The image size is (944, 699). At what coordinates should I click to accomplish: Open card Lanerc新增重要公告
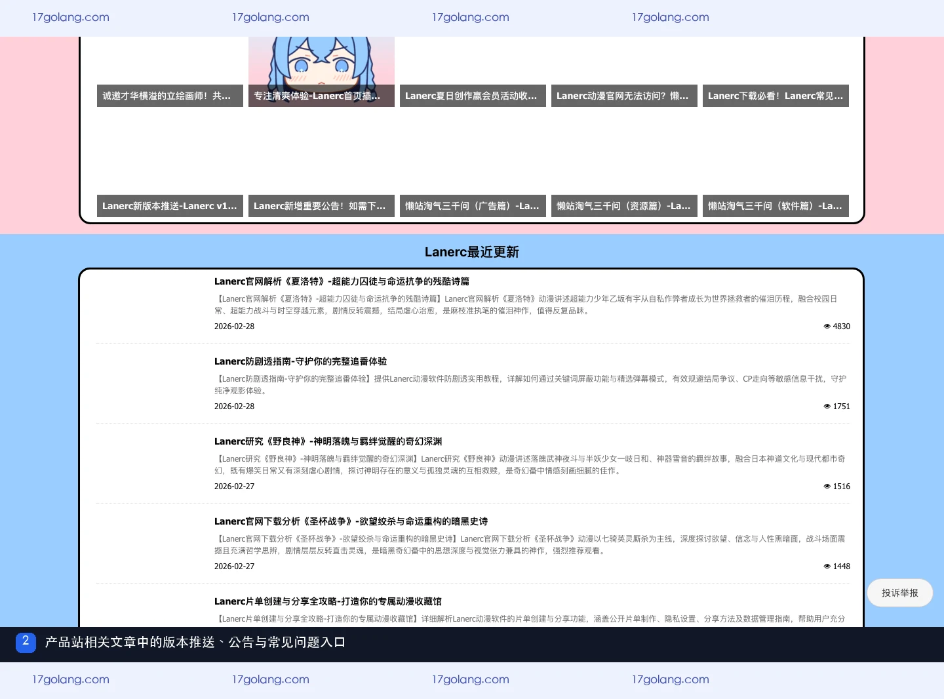[x=321, y=206]
